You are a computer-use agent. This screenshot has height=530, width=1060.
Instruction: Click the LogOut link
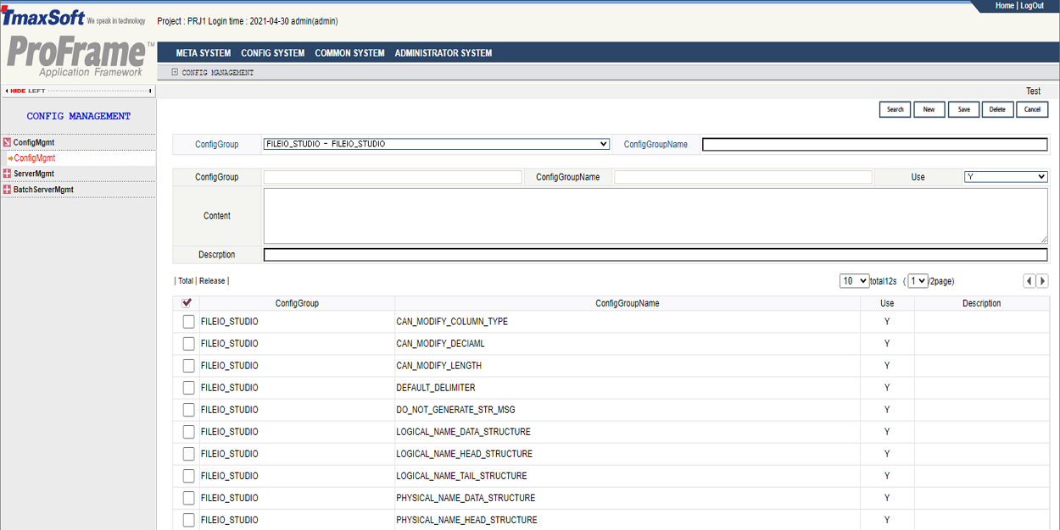[1032, 6]
